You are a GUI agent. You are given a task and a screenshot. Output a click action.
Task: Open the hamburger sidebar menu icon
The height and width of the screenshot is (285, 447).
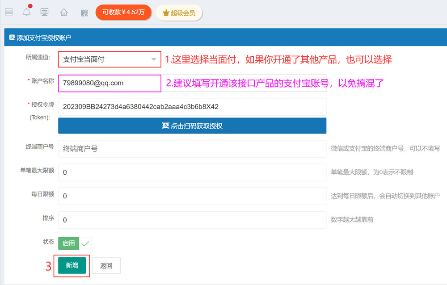(9, 12)
